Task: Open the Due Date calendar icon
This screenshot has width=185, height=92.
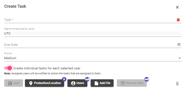Action: (179, 45)
